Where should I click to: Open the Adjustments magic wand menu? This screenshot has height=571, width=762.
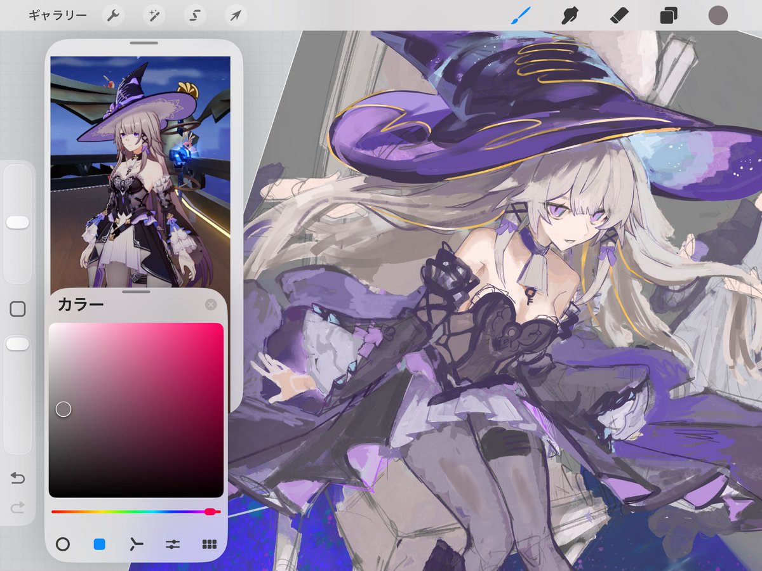154,15
